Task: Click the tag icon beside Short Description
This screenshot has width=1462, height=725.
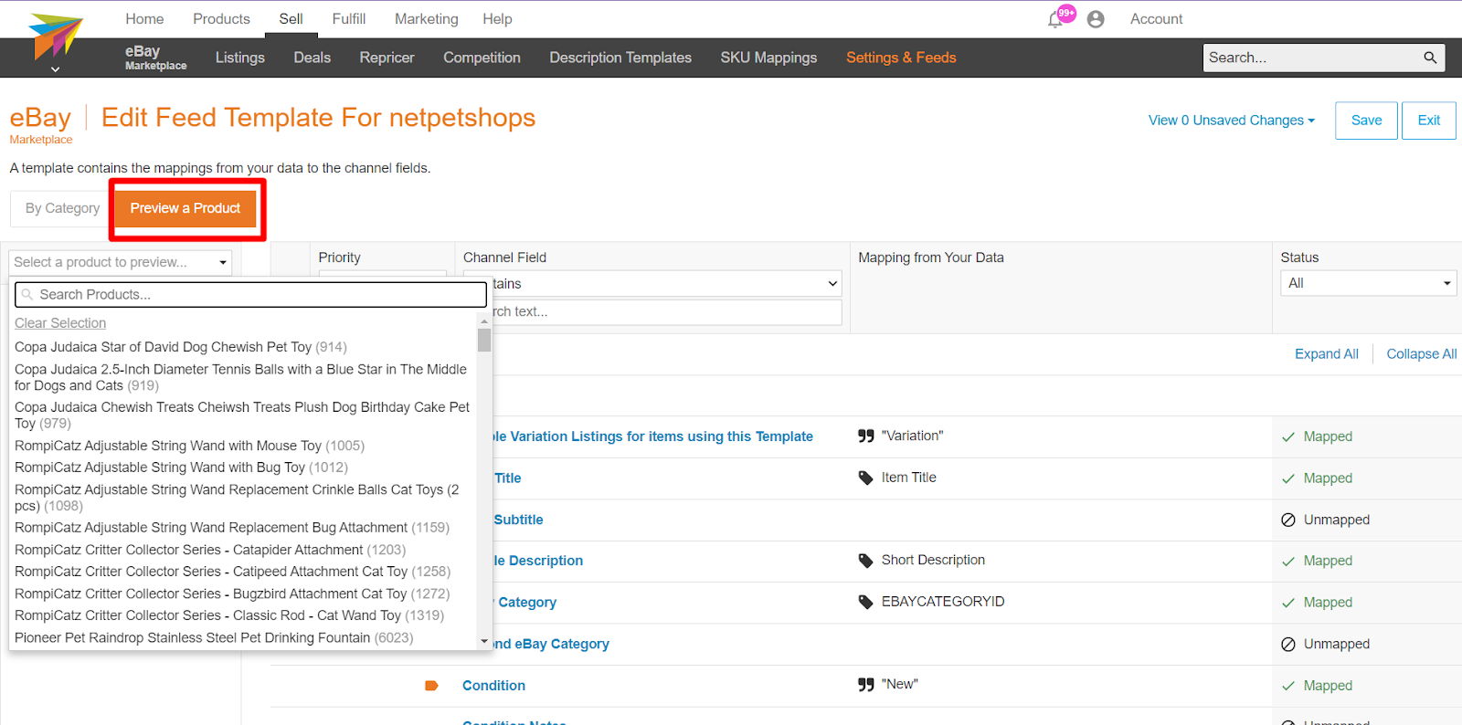Action: pos(866,561)
